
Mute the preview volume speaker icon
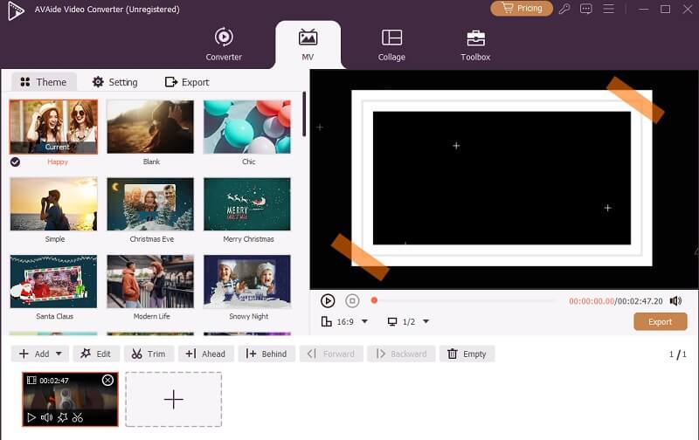[x=675, y=300]
